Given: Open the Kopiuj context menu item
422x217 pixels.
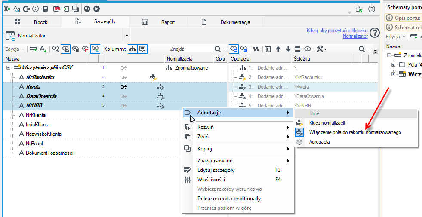Looking at the screenshot, I should click(238, 149).
